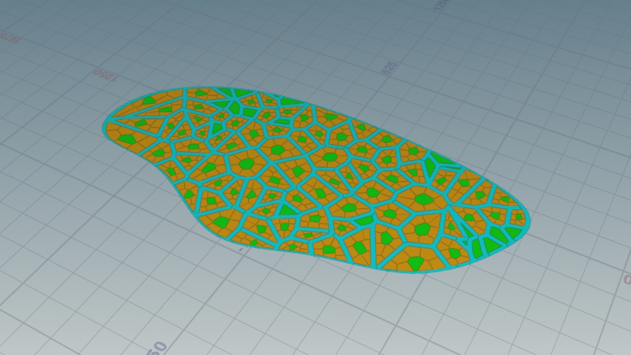
Task: Pick the green trapezoid in upper-left corner cell
Action: 149,101
